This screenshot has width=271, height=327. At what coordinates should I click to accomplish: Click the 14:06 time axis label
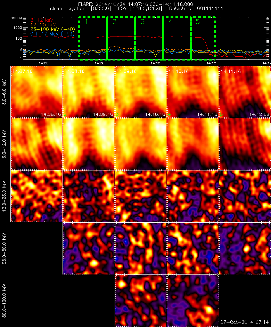pos(43,63)
